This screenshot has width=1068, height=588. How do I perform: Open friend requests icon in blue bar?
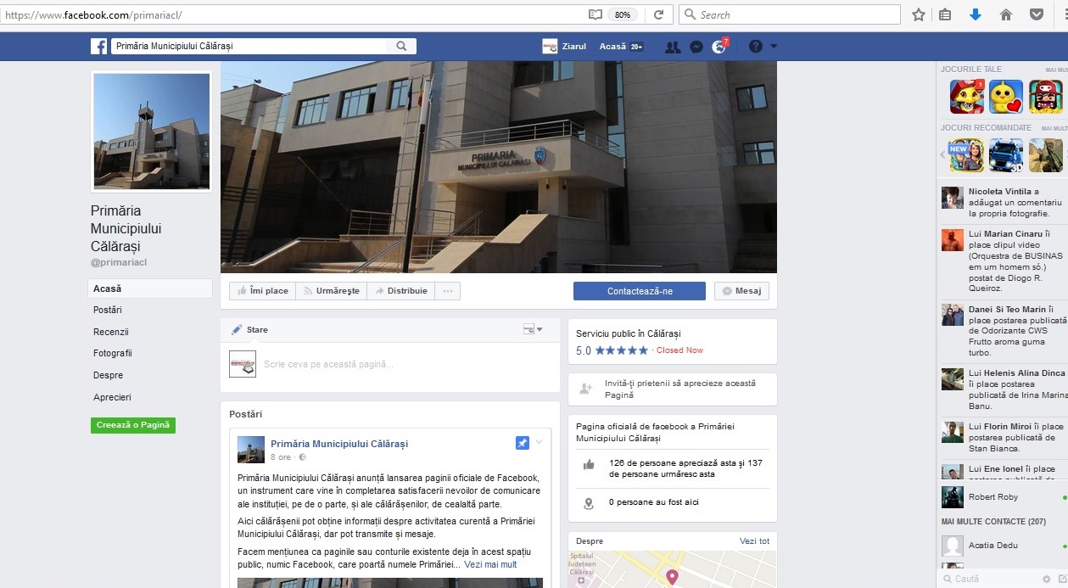point(673,48)
